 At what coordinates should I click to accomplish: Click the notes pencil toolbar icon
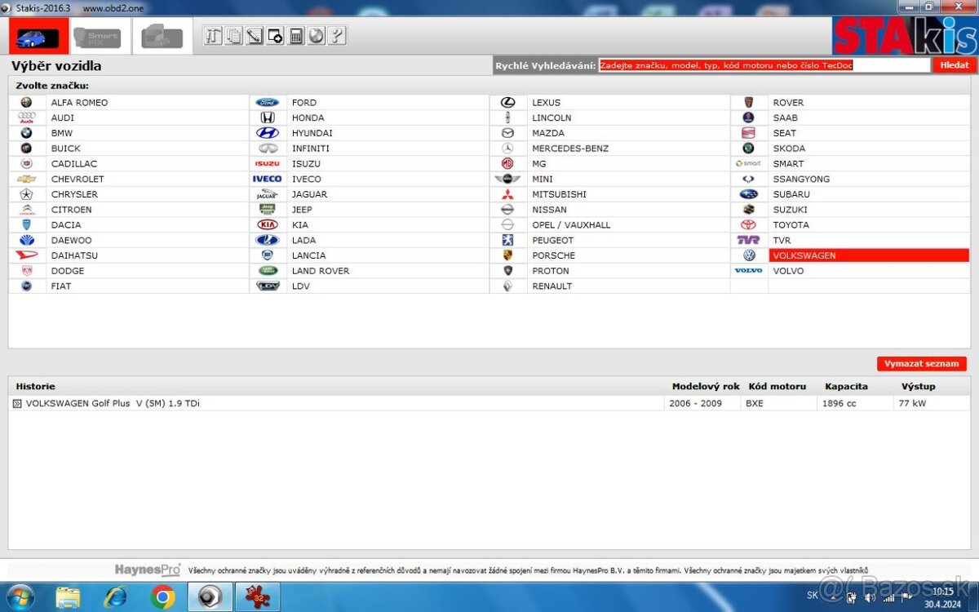255,36
